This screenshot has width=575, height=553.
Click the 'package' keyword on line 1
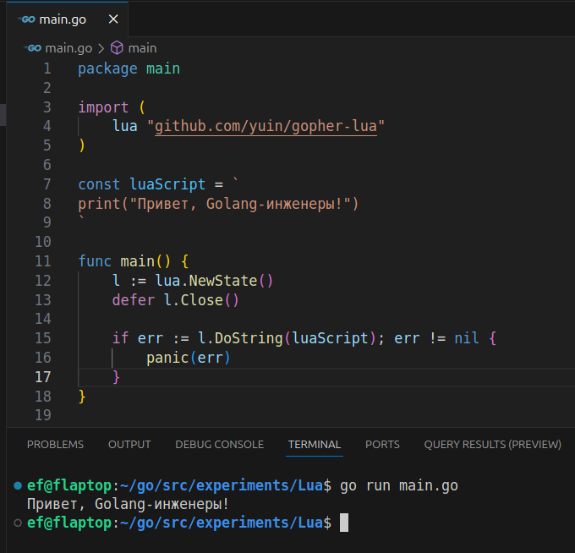point(108,68)
